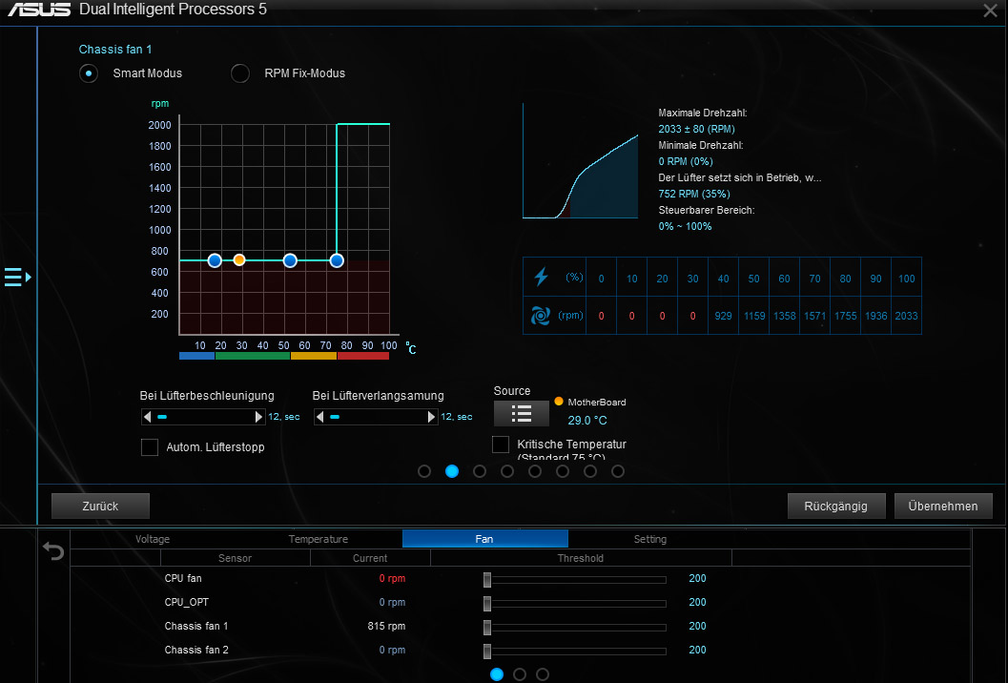Enable Kritische Temperatur checkbox
1008x683 pixels.
500,445
